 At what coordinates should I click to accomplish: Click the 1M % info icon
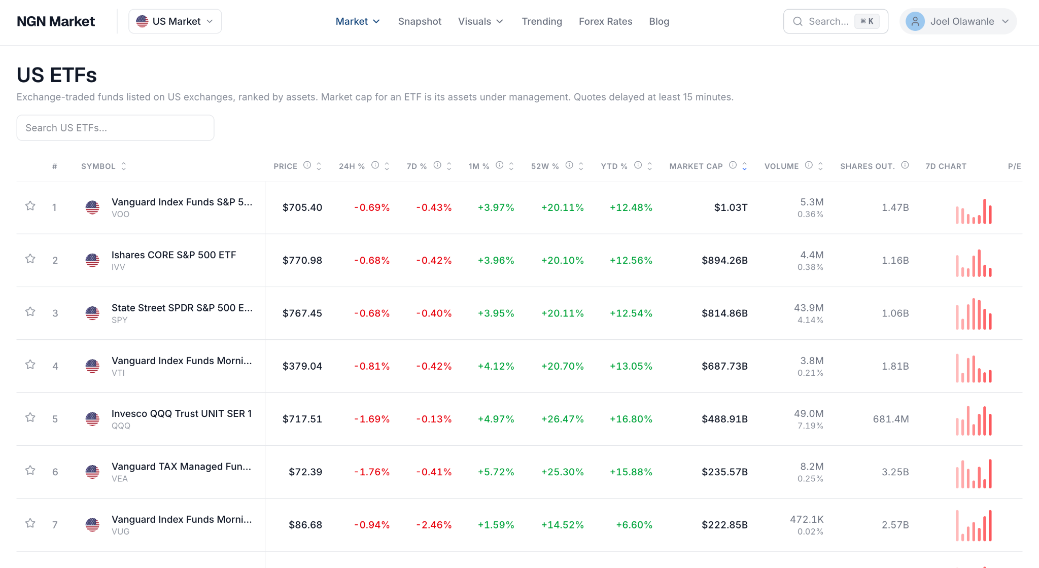[x=500, y=165]
